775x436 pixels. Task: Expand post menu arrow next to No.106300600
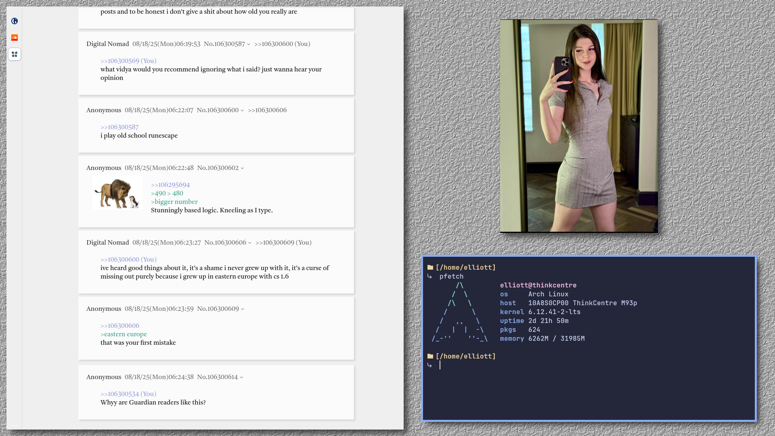coord(242,111)
